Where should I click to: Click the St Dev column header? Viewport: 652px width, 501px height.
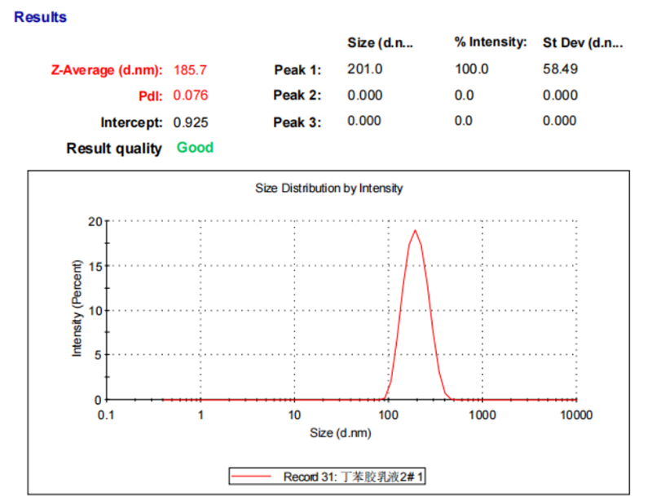(x=583, y=42)
